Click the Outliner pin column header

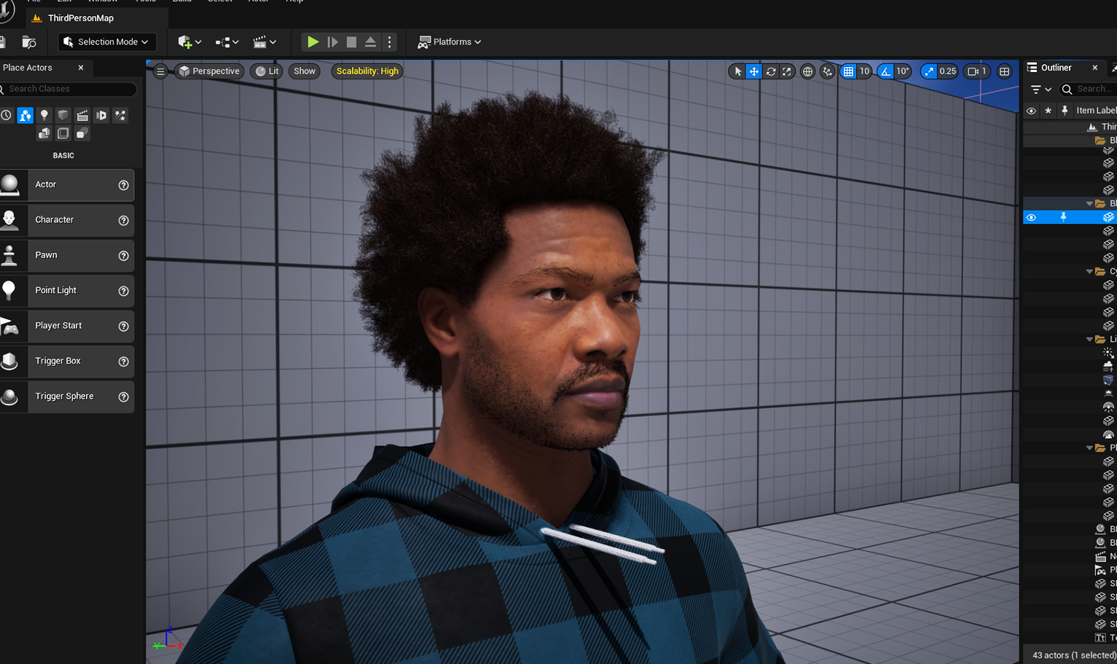coord(1065,111)
